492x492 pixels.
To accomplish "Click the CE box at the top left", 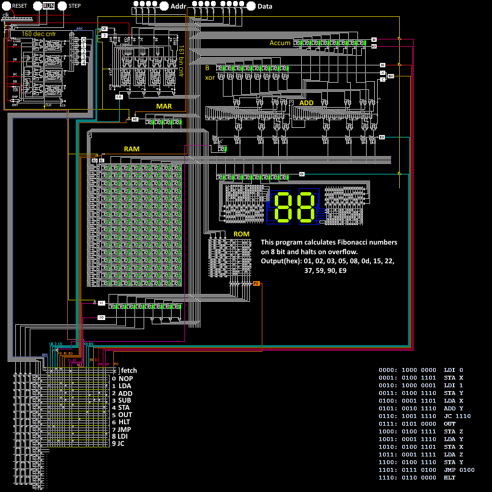I will click(104, 29).
